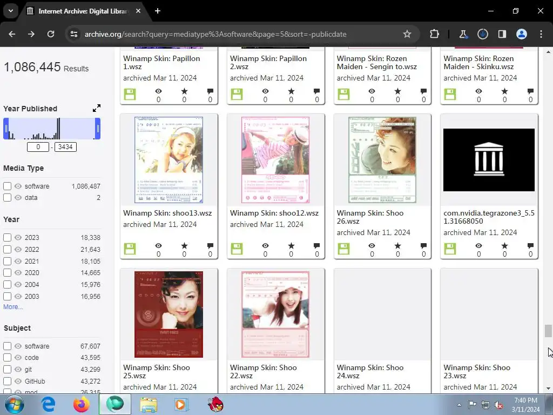Open the browser three-dot menu

click(541, 34)
